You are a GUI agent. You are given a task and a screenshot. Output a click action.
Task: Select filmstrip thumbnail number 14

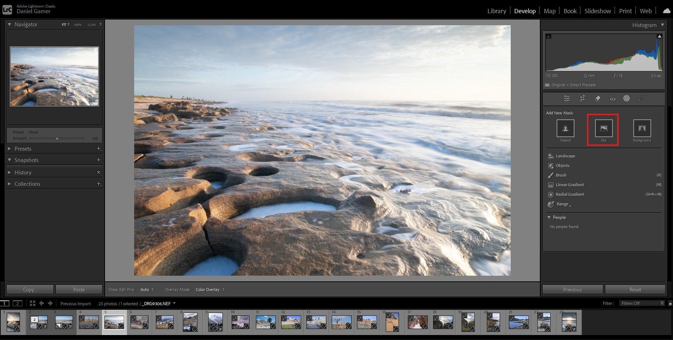coord(342,322)
